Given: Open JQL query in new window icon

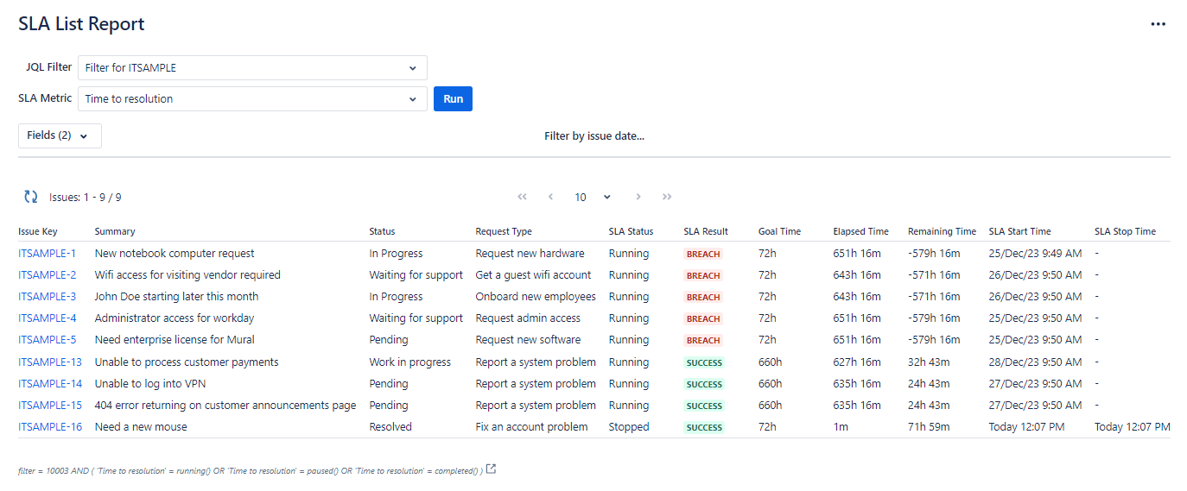Looking at the screenshot, I should point(492,469).
